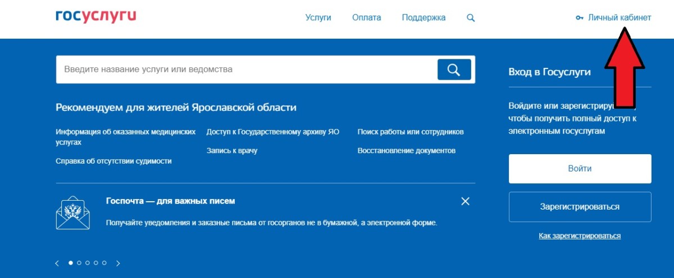This screenshot has height=278, width=674.
Task: Click the Зарегистрироваться button
Action: tap(580, 207)
